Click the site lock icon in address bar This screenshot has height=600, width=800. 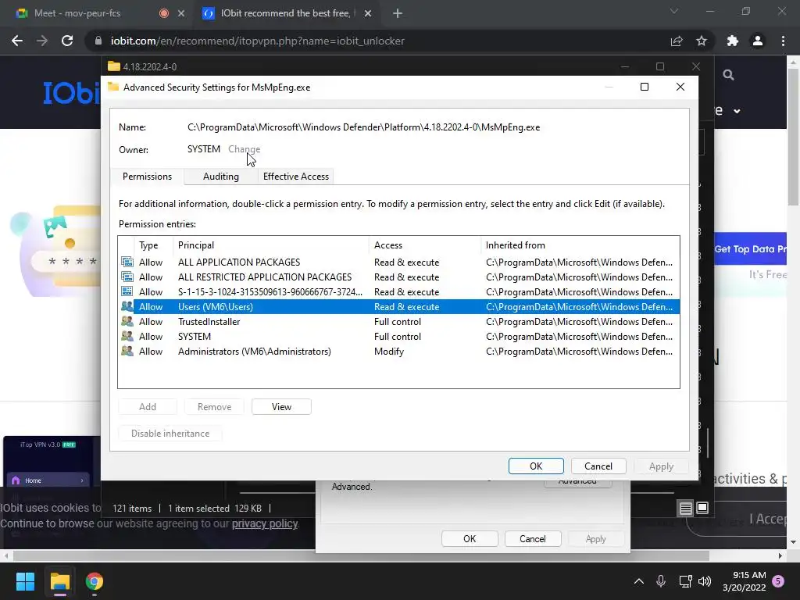click(98, 41)
